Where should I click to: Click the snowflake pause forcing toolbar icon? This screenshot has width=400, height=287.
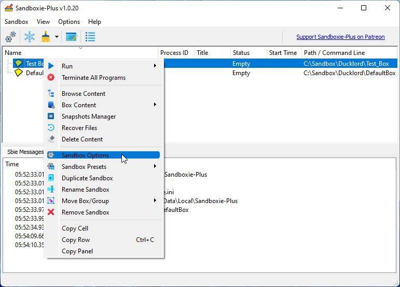(30, 37)
